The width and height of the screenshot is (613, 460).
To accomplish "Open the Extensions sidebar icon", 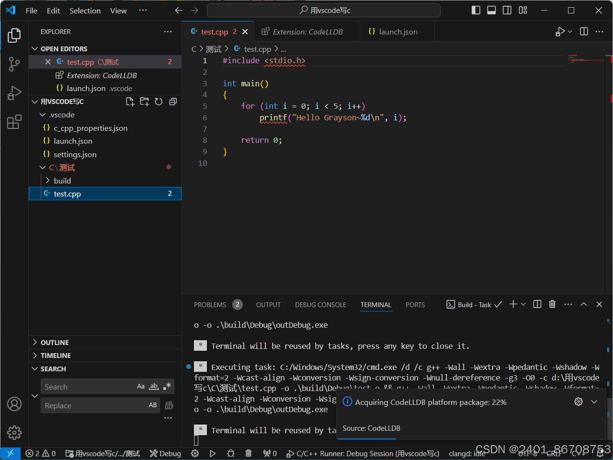I will [14, 122].
